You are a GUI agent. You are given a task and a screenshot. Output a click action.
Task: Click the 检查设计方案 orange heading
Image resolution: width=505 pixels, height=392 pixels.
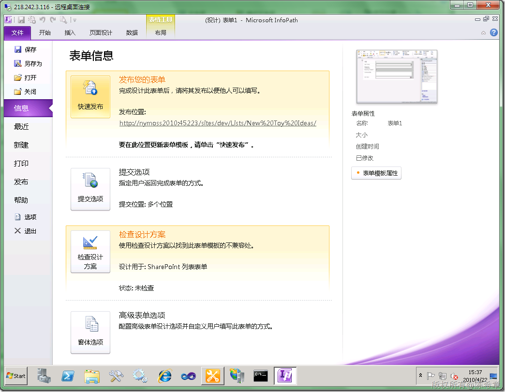[x=142, y=235]
